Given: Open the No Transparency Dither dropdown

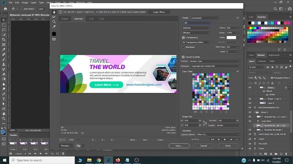Looking at the screenshot, I should 196,42.
